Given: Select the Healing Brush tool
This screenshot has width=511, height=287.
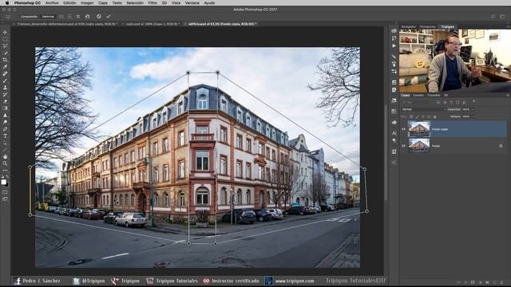Looking at the screenshot, I should pyautogui.click(x=5, y=73).
